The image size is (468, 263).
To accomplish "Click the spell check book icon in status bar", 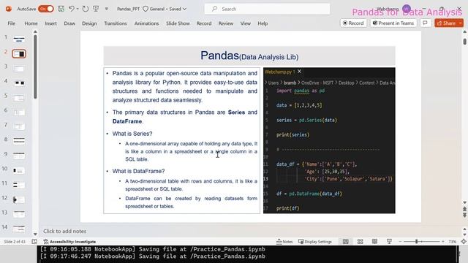I will [34, 242].
